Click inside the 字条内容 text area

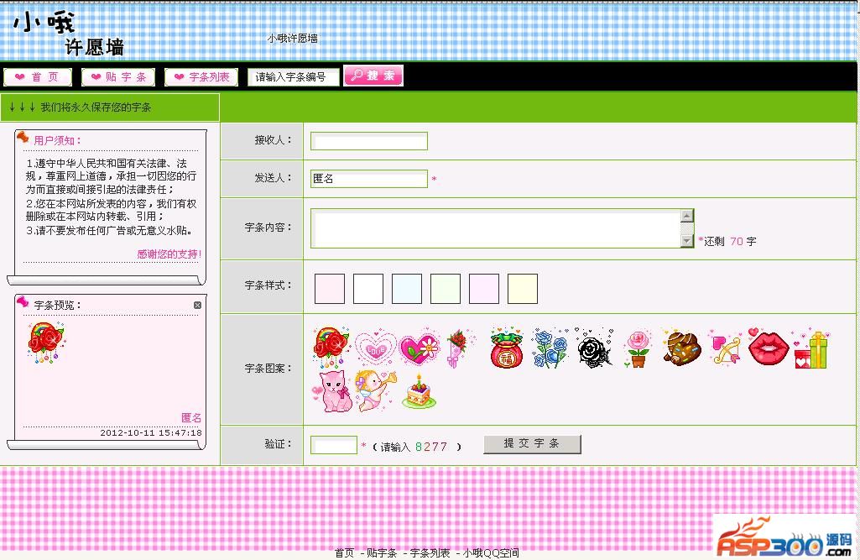496,228
